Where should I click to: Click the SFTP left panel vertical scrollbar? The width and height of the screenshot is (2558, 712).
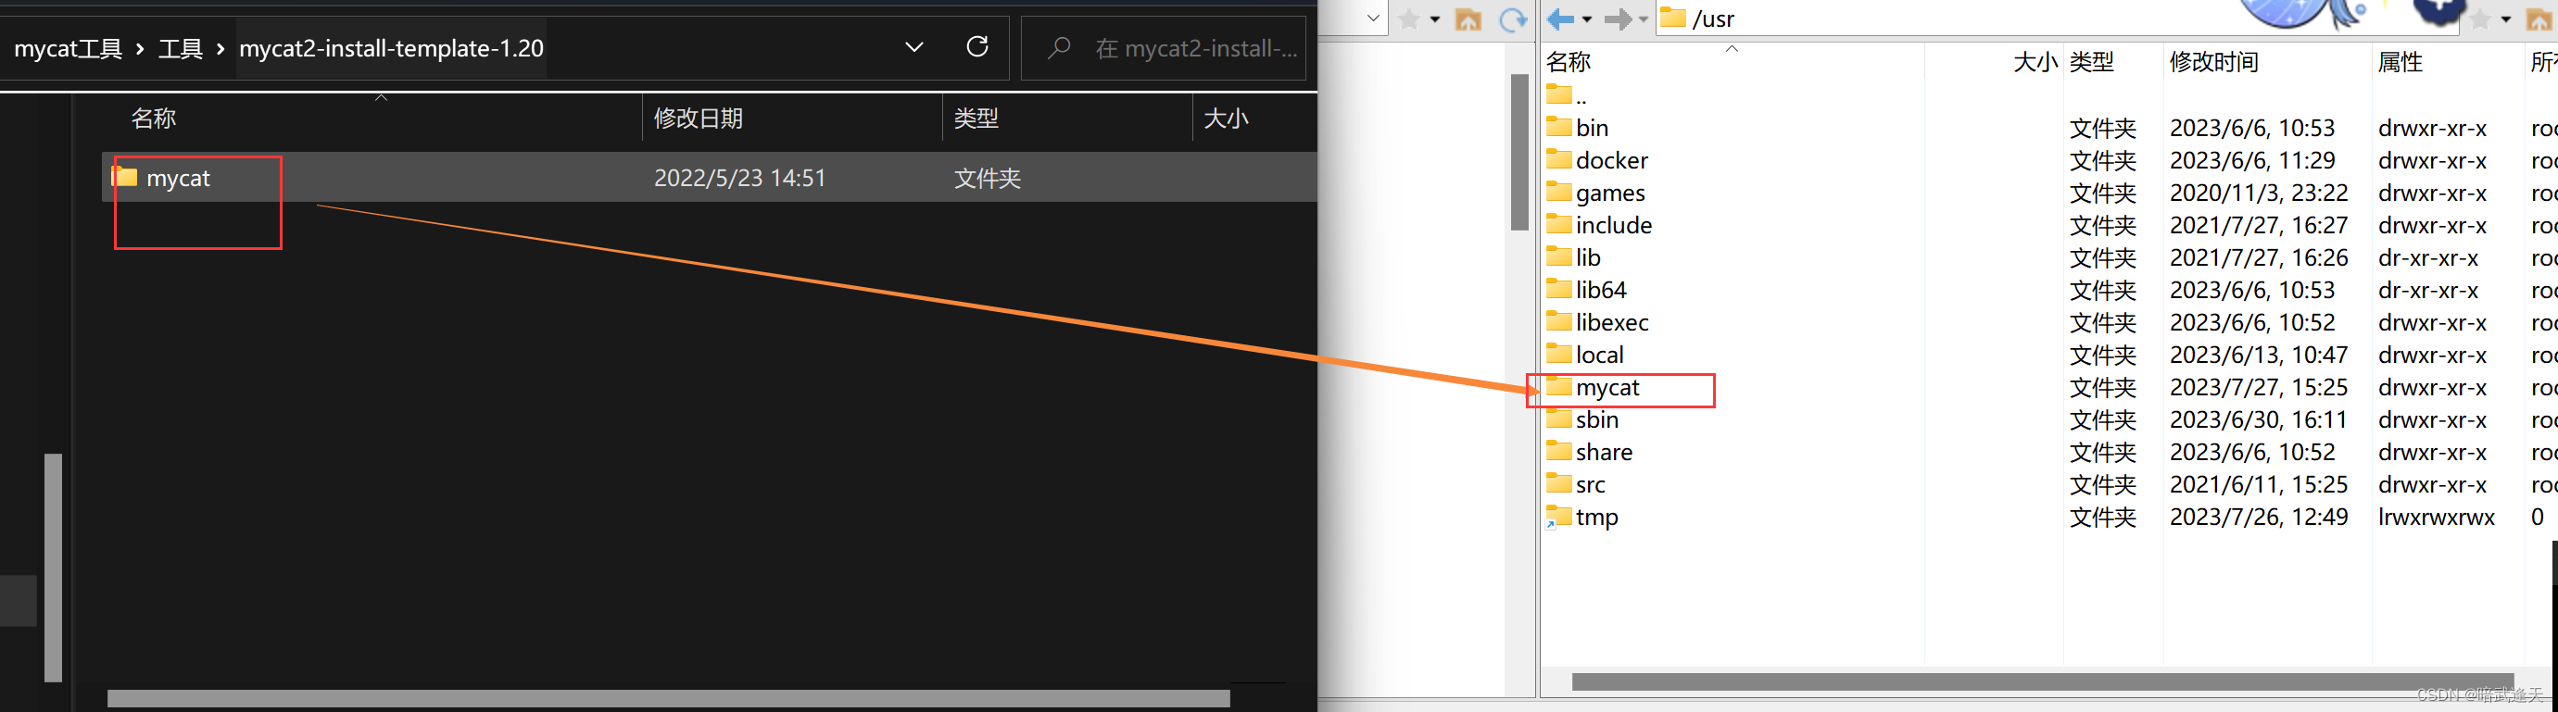pyautogui.click(x=1518, y=152)
